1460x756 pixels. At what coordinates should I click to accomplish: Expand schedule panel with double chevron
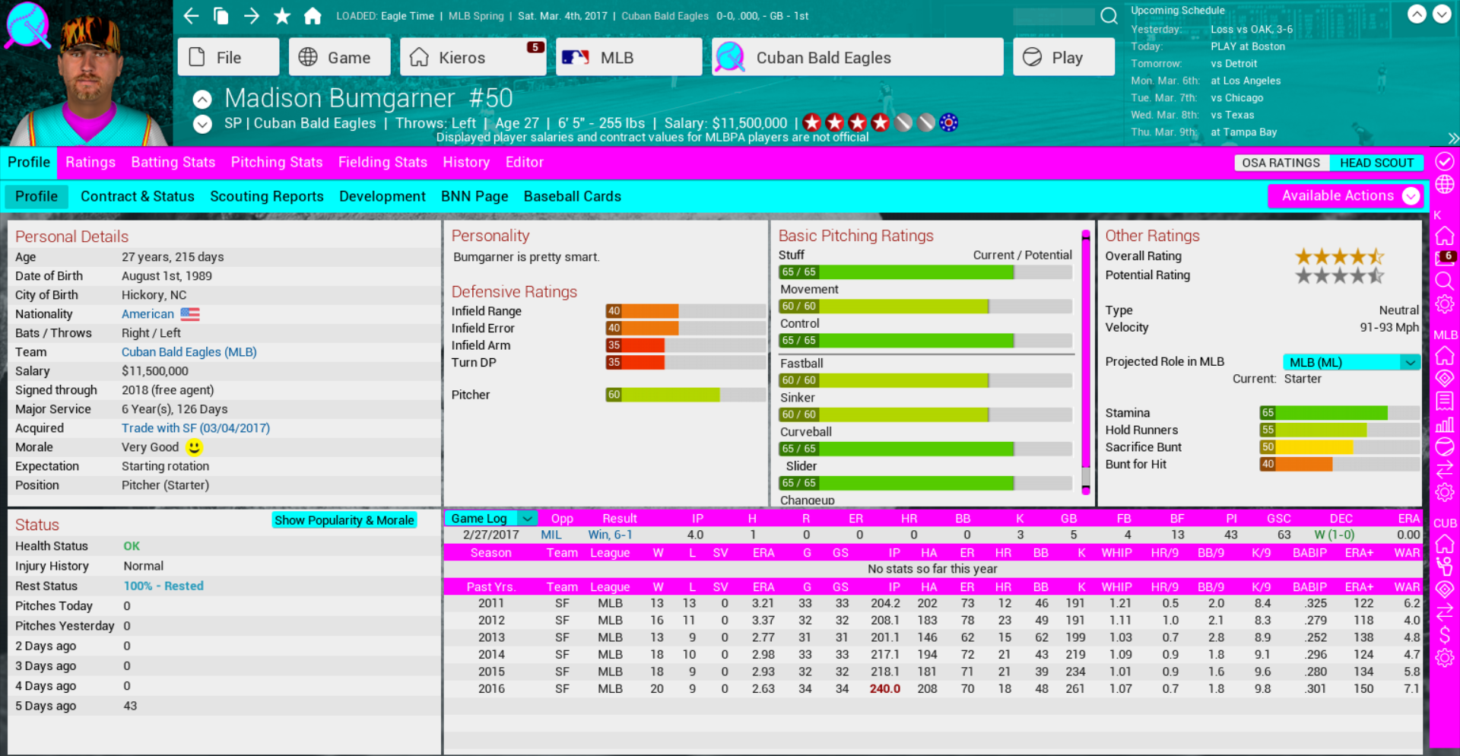click(x=1453, y=138)
